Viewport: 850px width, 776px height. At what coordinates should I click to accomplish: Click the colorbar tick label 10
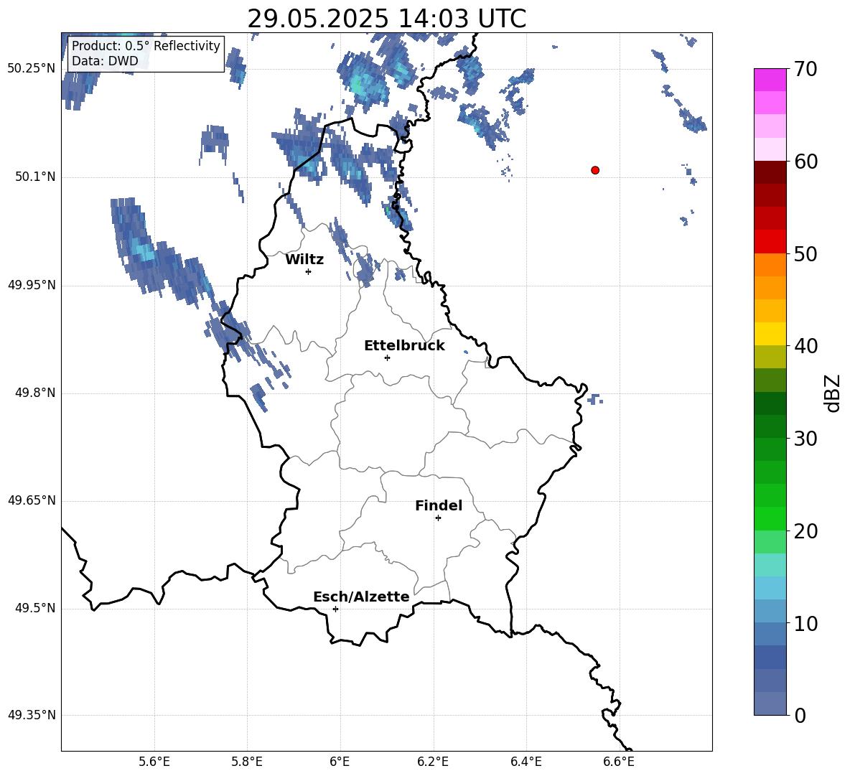tap(806, 624)
